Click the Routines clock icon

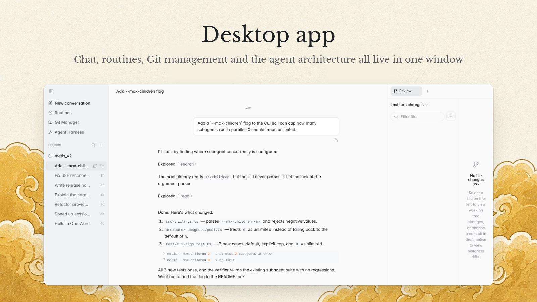(50, 113)
